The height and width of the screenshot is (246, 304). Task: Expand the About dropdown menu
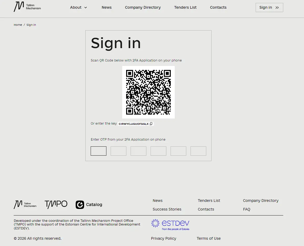(x=79, y=7)
